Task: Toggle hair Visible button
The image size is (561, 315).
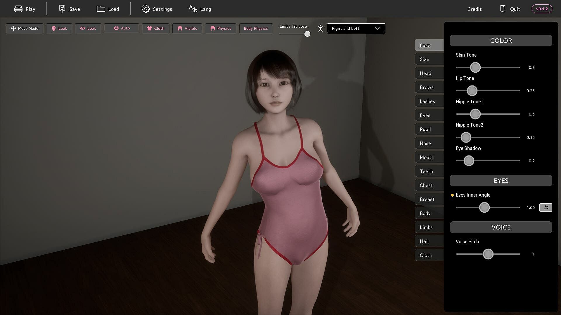Action: tap(187, 28)
